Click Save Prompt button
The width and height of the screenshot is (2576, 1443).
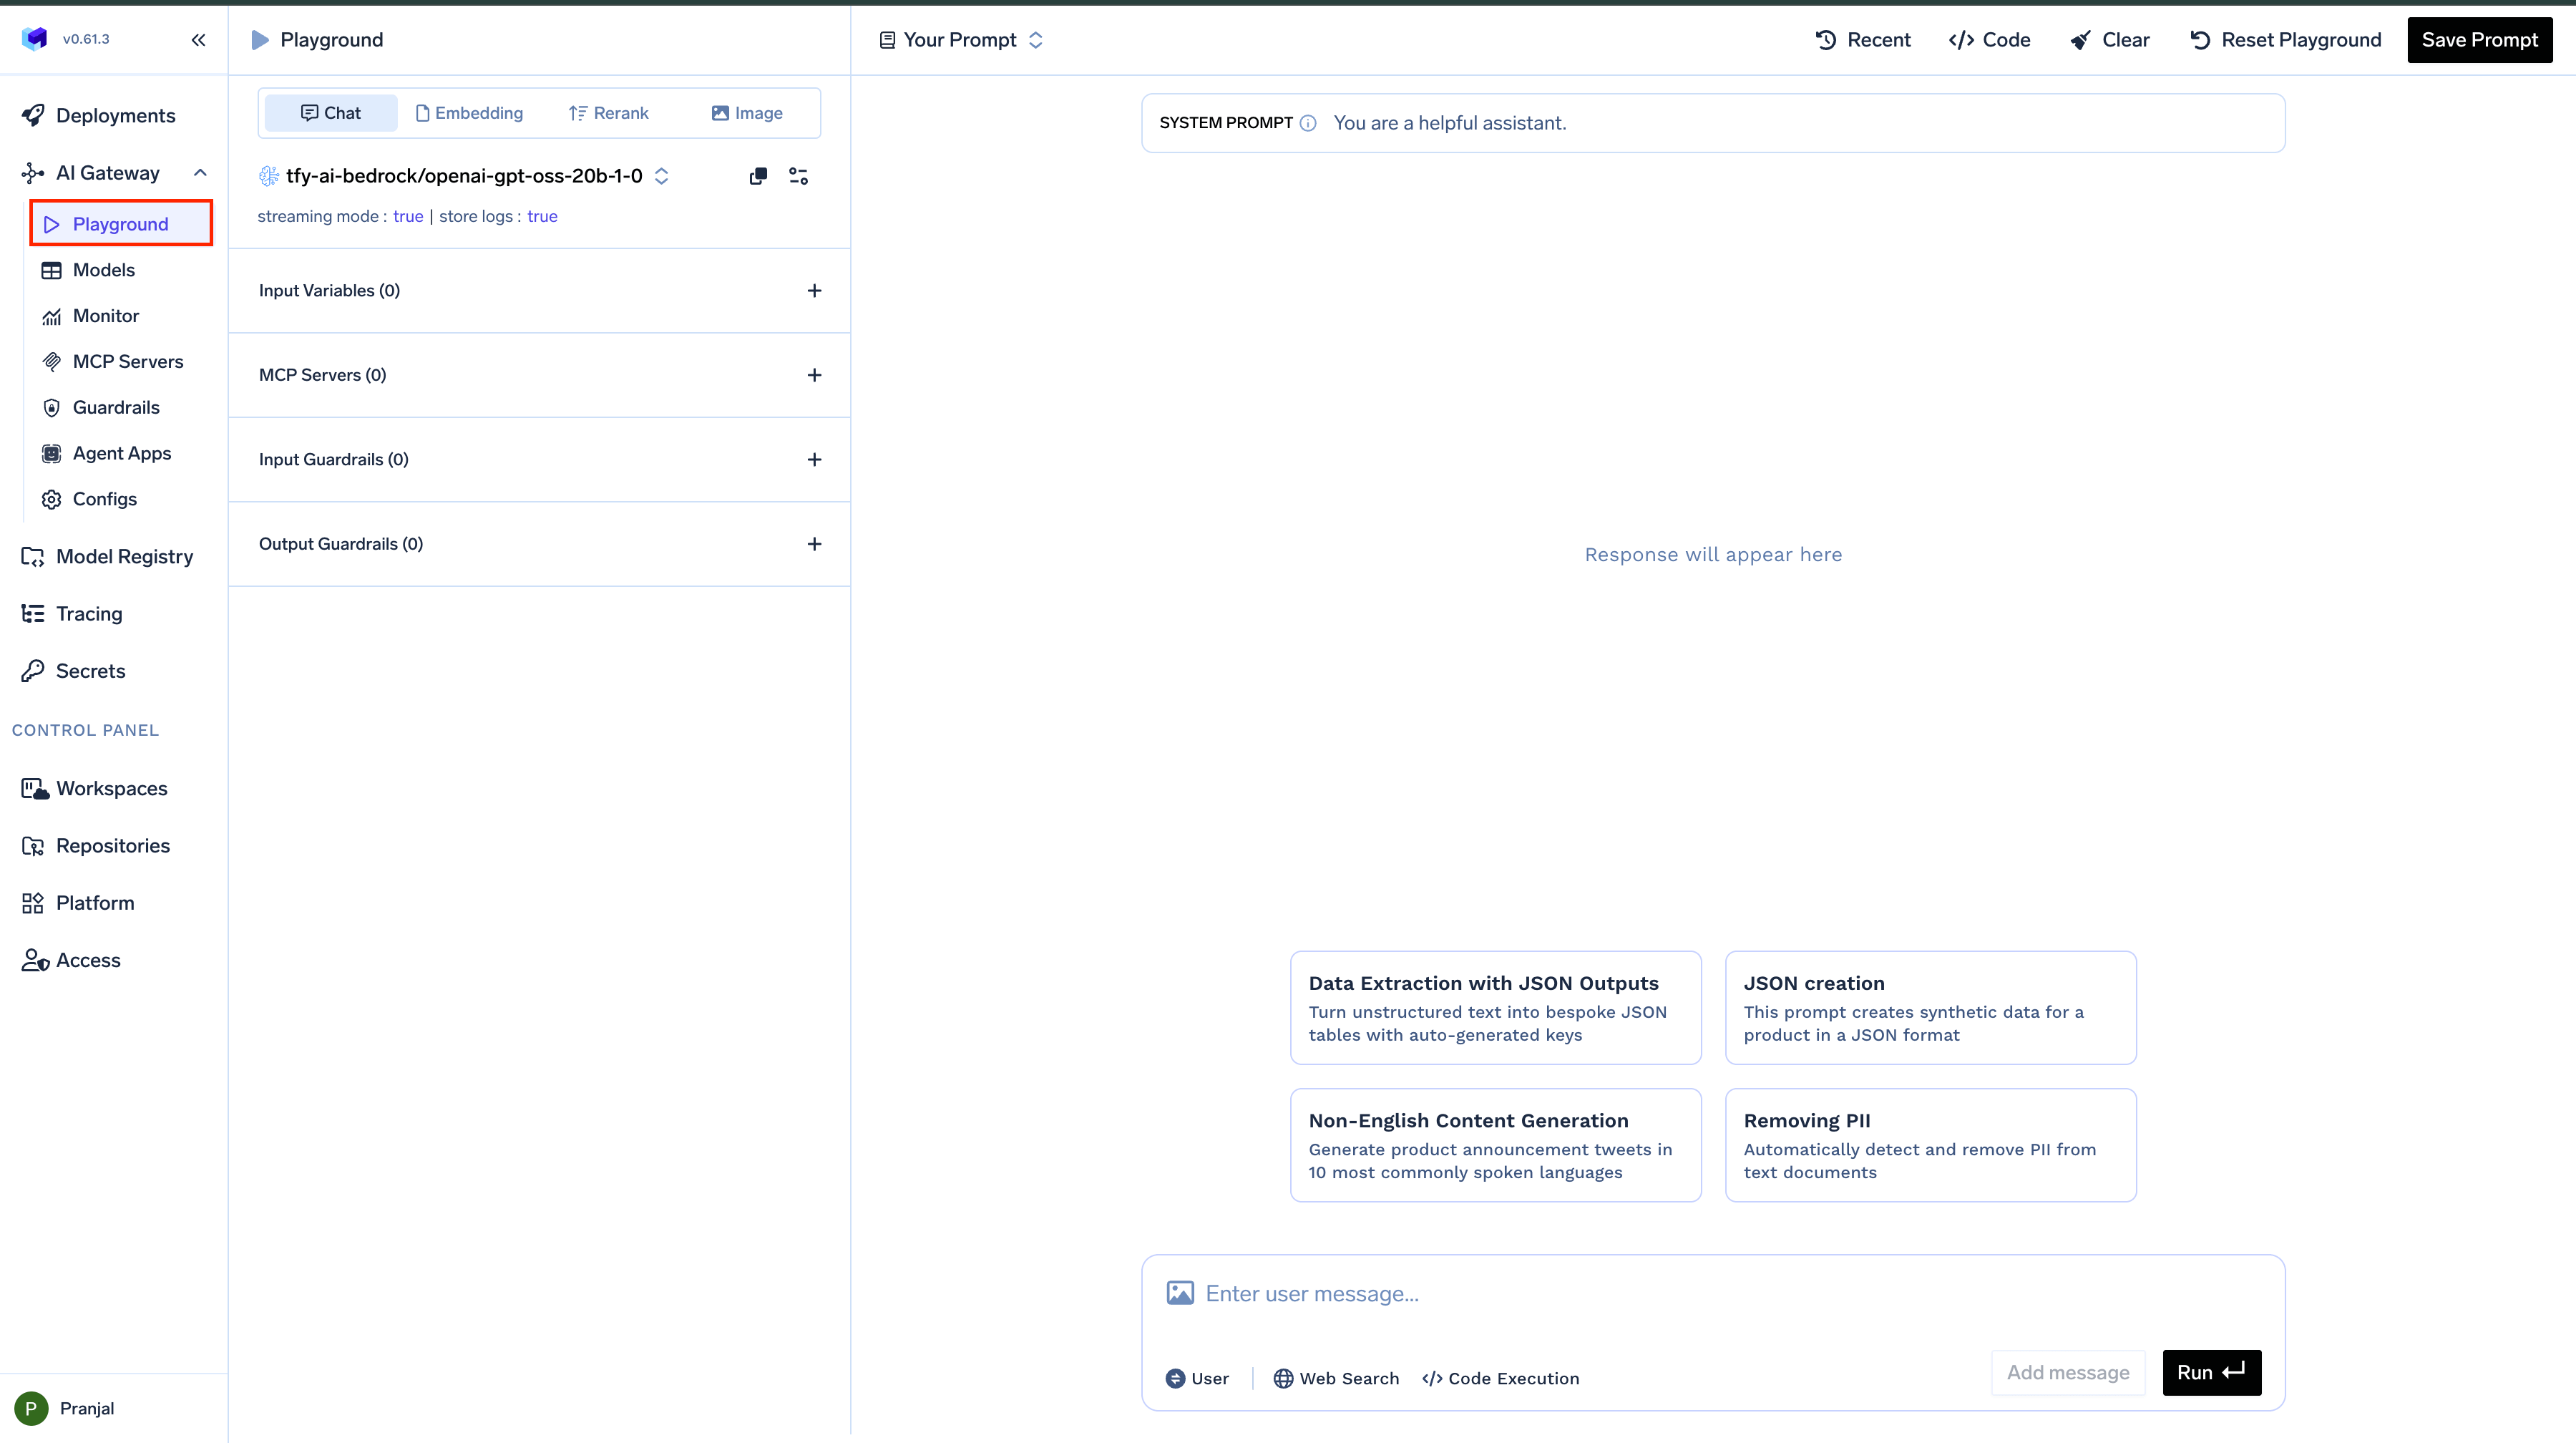(x=2479, y=40)
